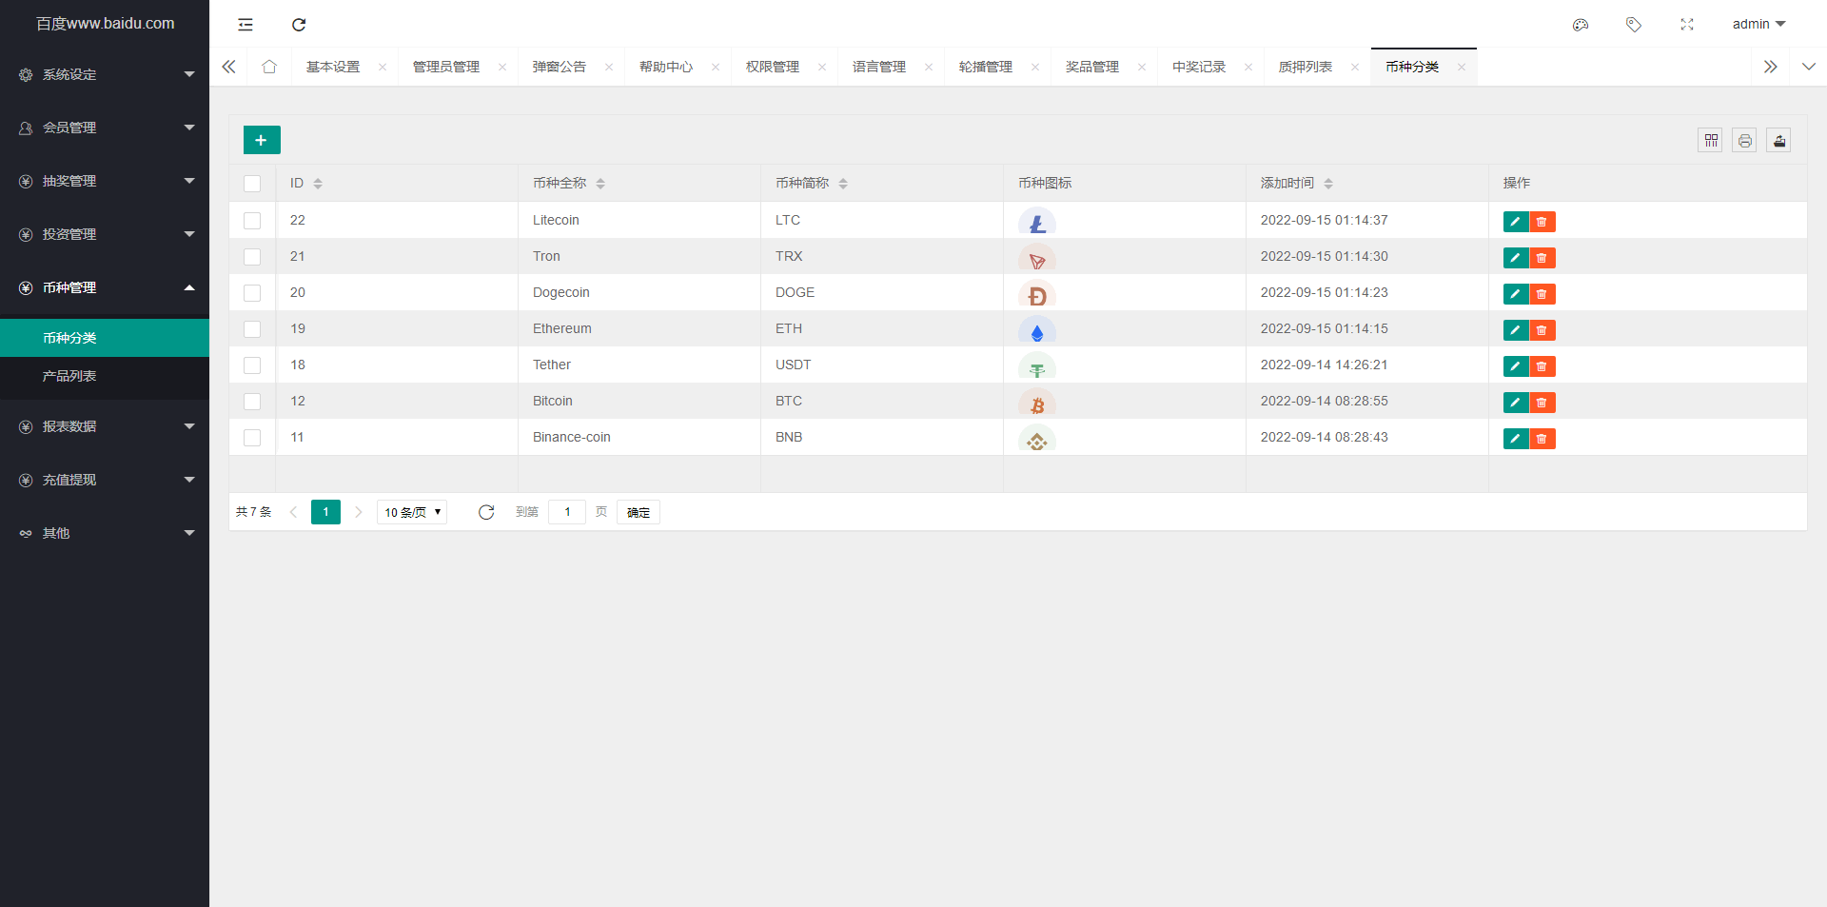The image size is (1827, 907).
Task: Open the print table icon
Action: 1744,141
